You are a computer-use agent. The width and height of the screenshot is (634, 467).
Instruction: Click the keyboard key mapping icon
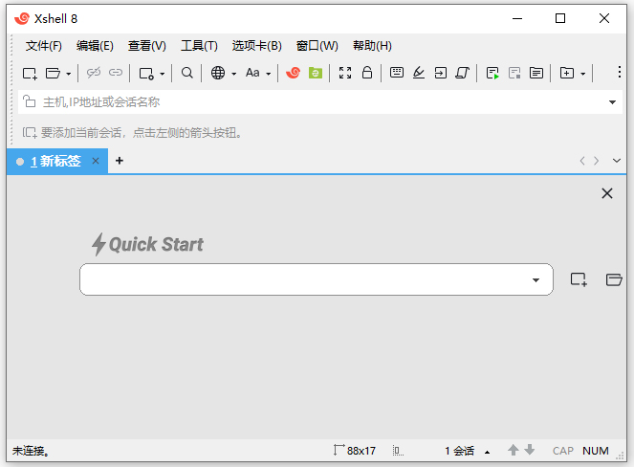pos(397,73)
